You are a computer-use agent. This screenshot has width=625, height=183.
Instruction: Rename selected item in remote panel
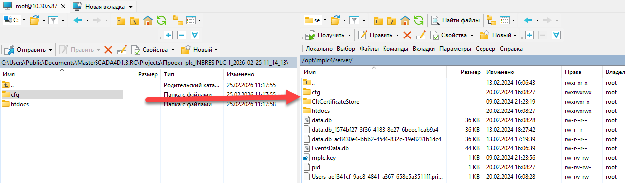(x=421, y=35)
